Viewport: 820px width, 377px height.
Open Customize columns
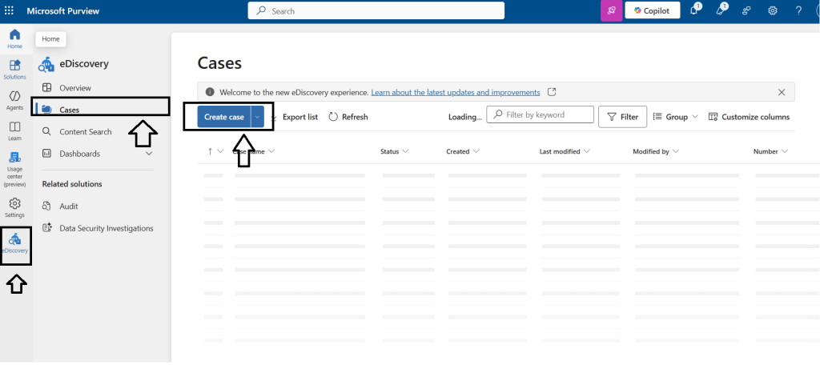[749, 117]
